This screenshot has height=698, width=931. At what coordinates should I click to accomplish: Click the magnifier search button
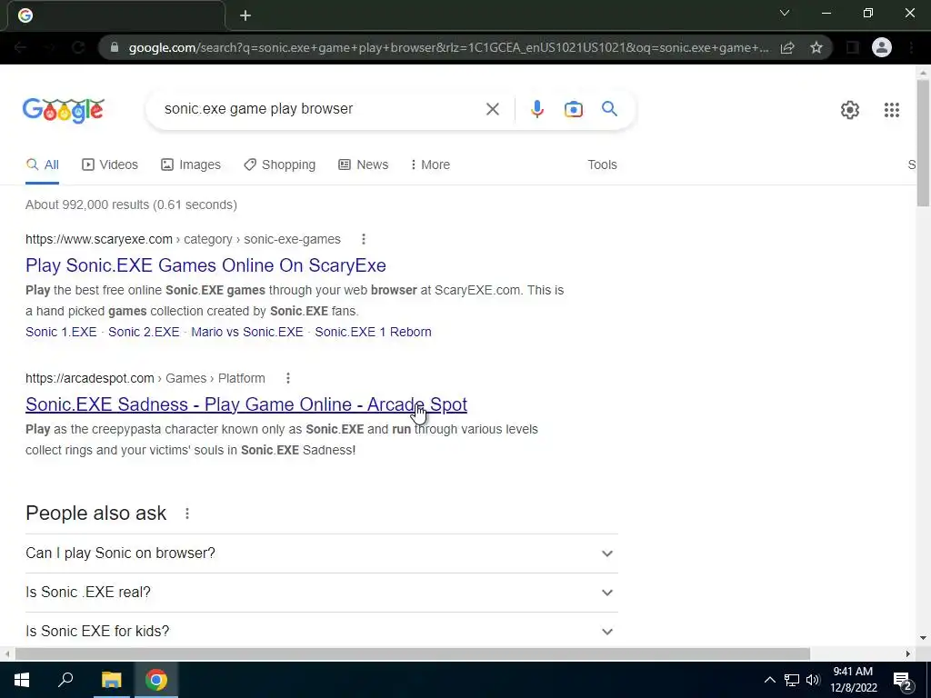[x=609, y=109]
